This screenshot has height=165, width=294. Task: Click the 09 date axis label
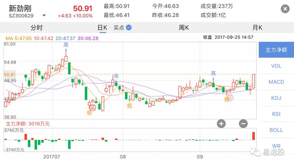(x=200, y=157)
